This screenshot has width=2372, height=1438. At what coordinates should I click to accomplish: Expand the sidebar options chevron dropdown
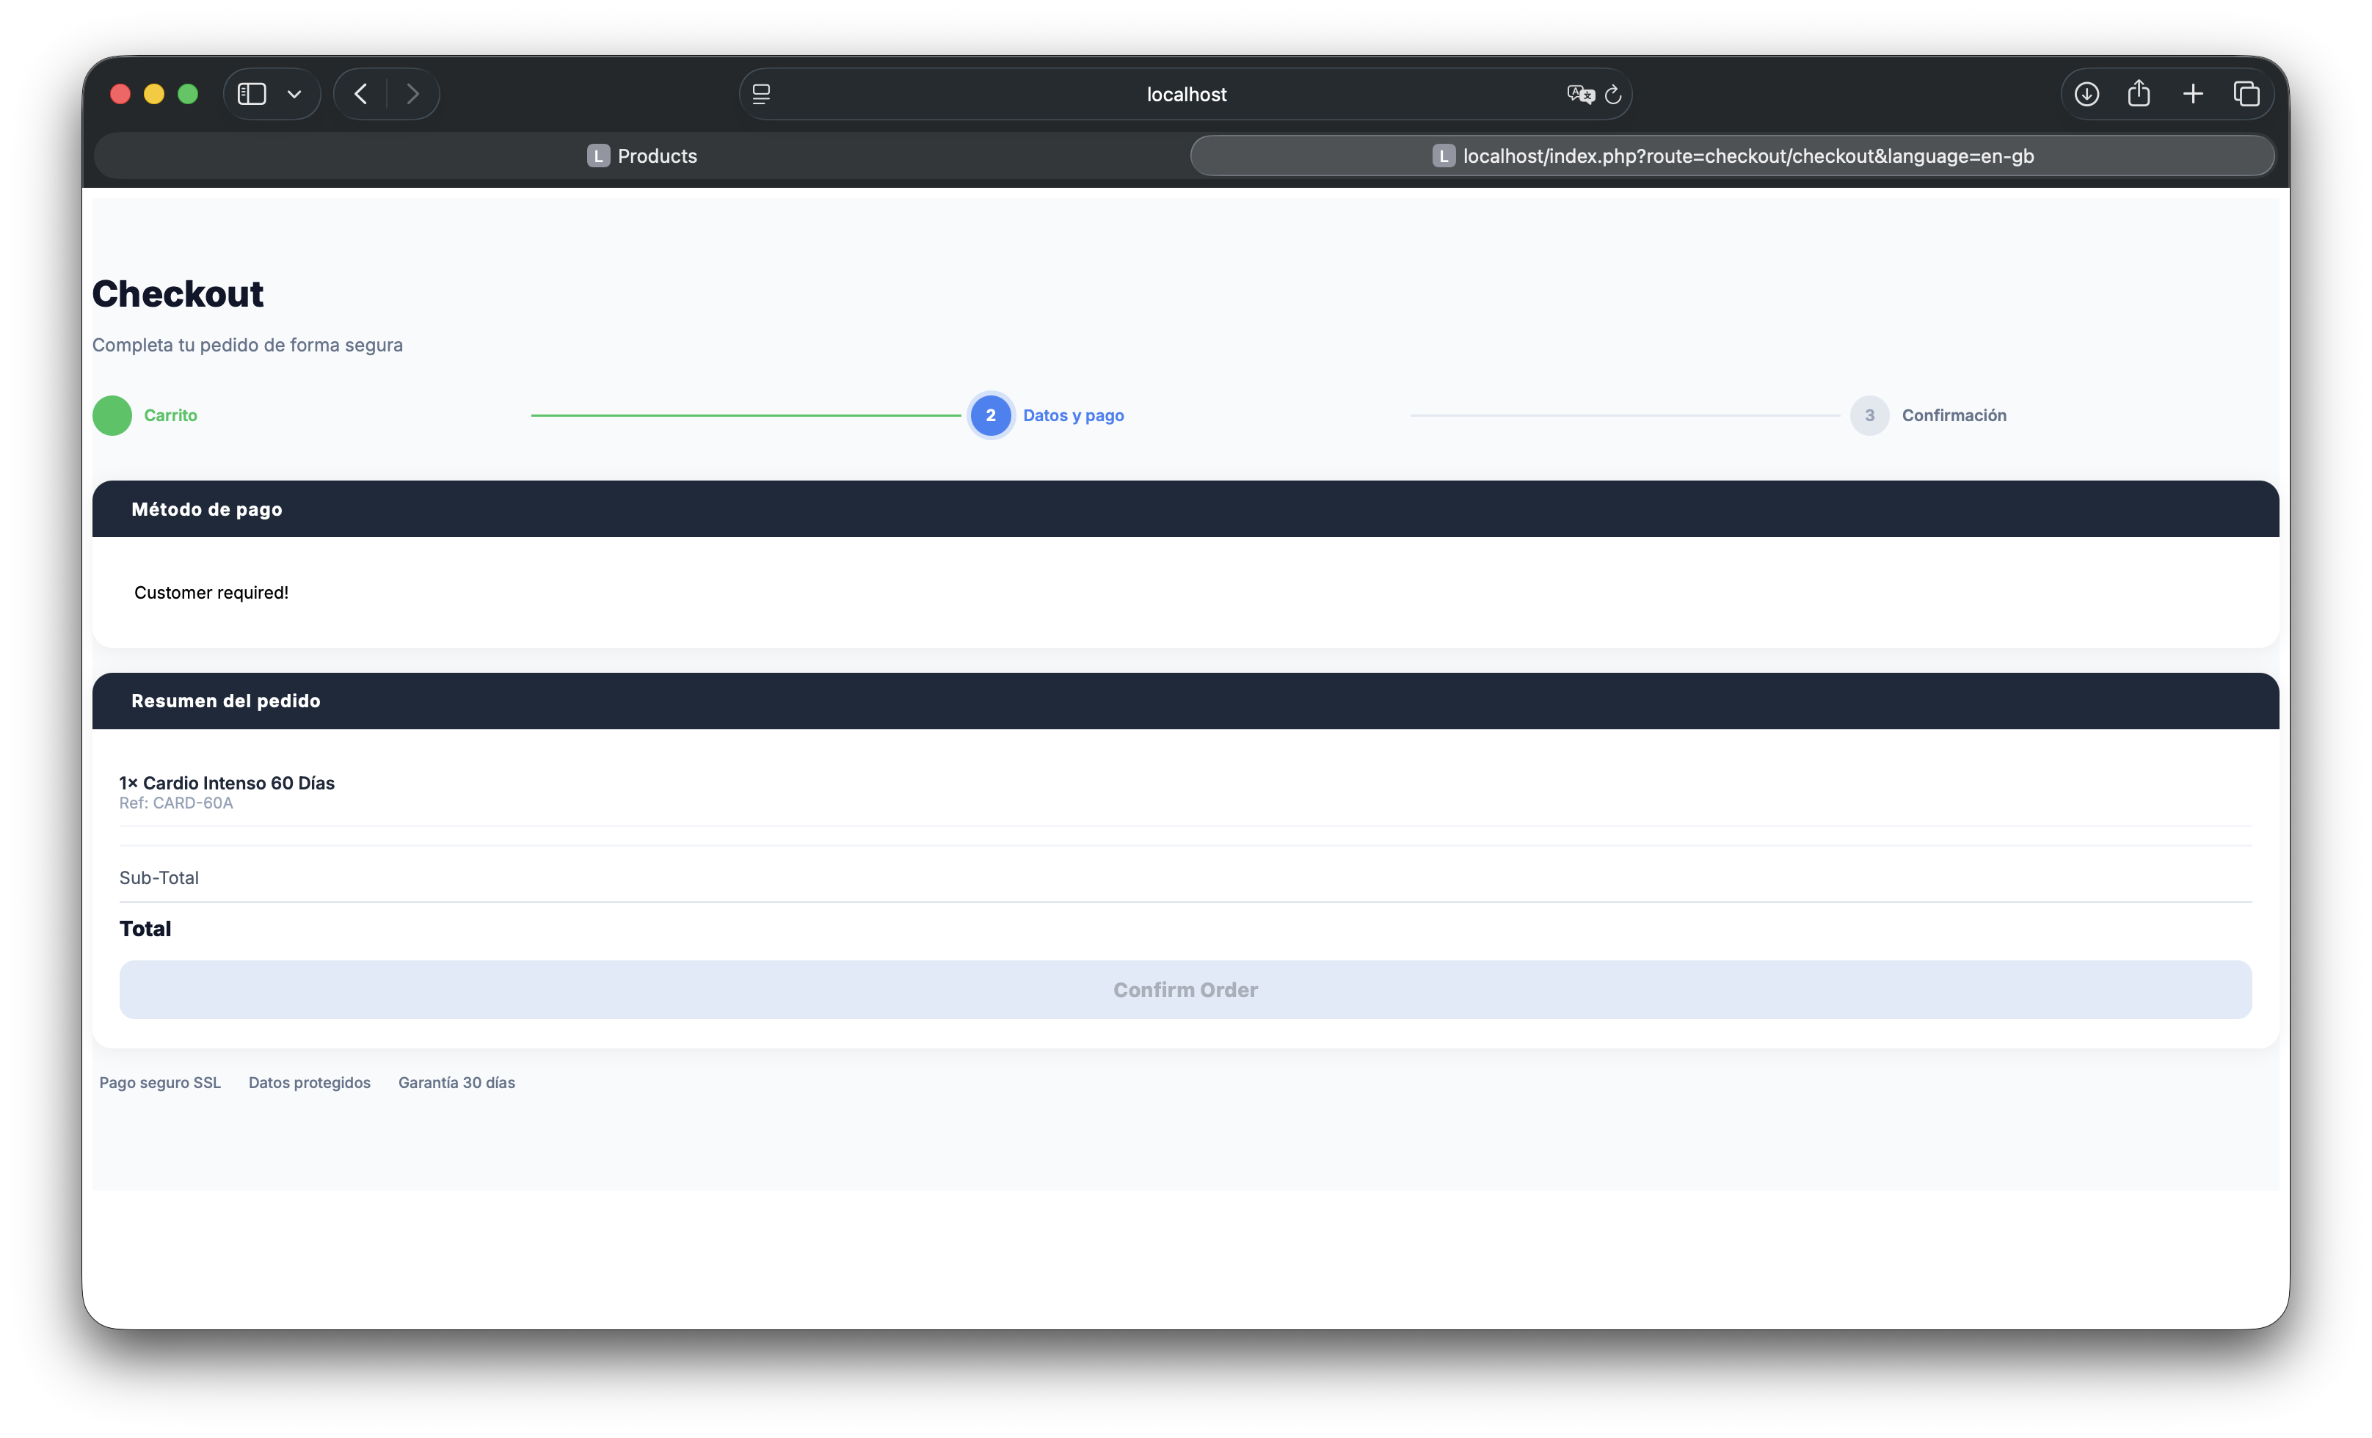(294, 95)
